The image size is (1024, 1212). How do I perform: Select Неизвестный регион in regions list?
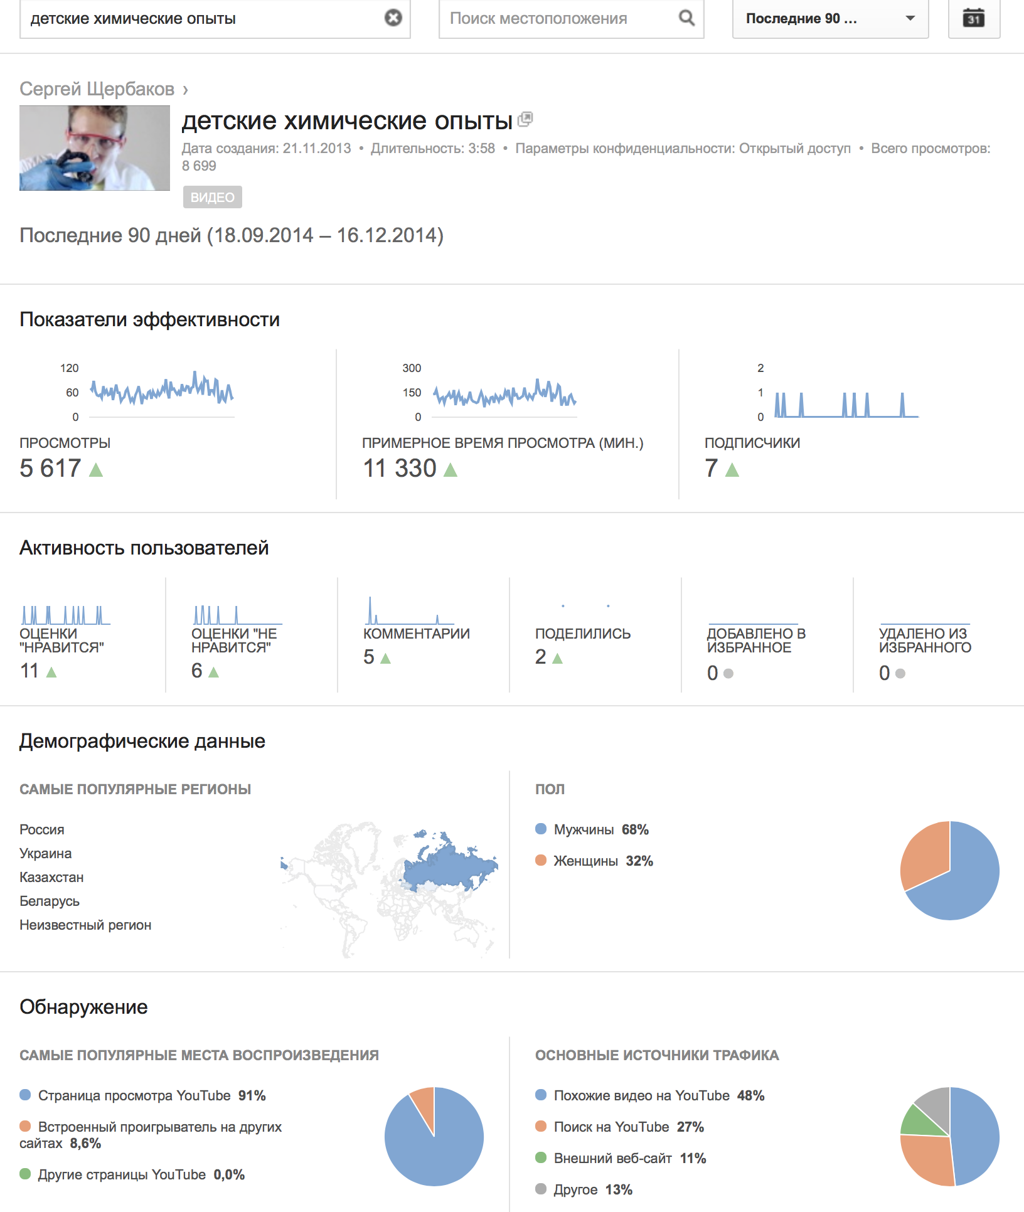[x=85, y=925]
